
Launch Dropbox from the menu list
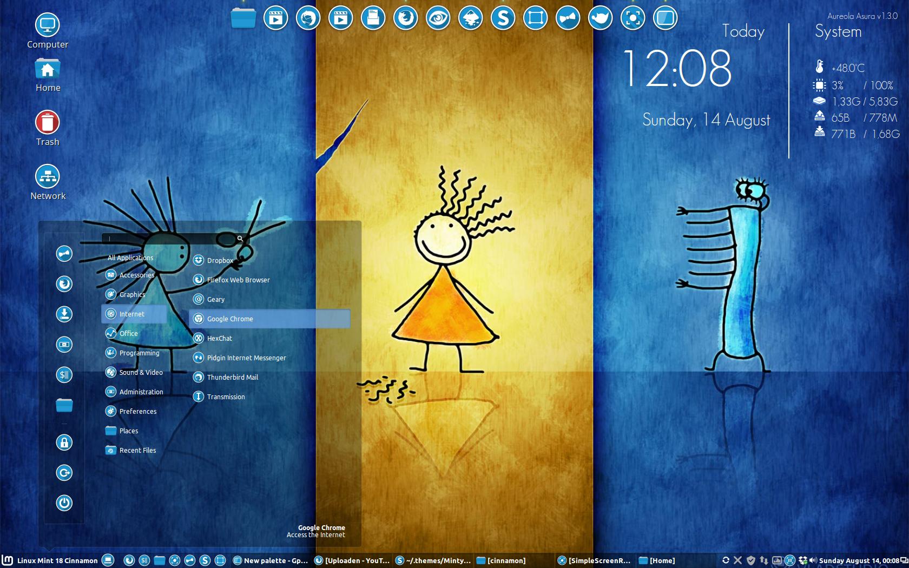tap(269, 260)
